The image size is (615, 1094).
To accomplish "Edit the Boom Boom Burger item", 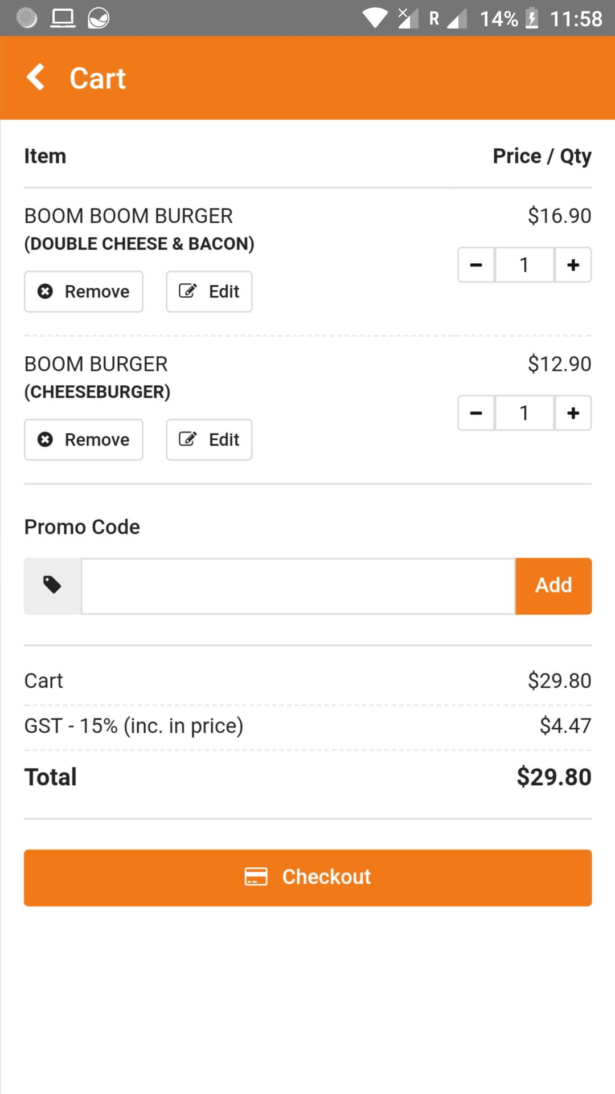I will (209, 292).
